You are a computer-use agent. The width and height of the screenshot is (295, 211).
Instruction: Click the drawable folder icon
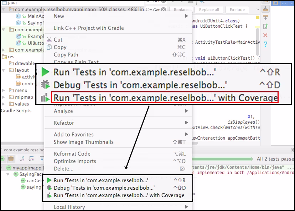click(x=11, y=63)
